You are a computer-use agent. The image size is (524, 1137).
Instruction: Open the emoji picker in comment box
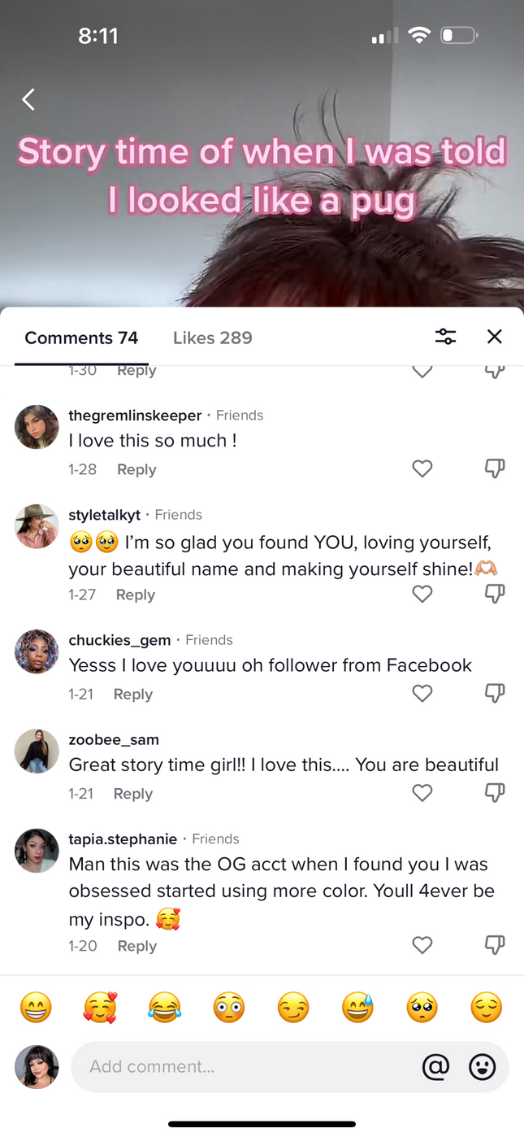[483, 1066]
